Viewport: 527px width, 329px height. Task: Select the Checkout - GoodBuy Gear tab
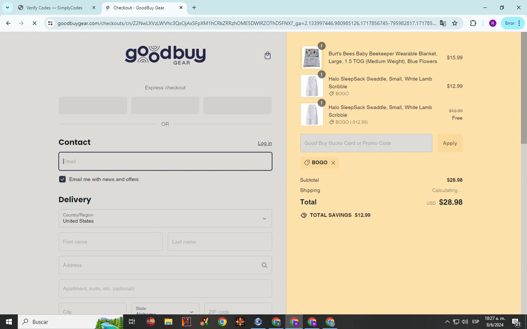(139, 8)
